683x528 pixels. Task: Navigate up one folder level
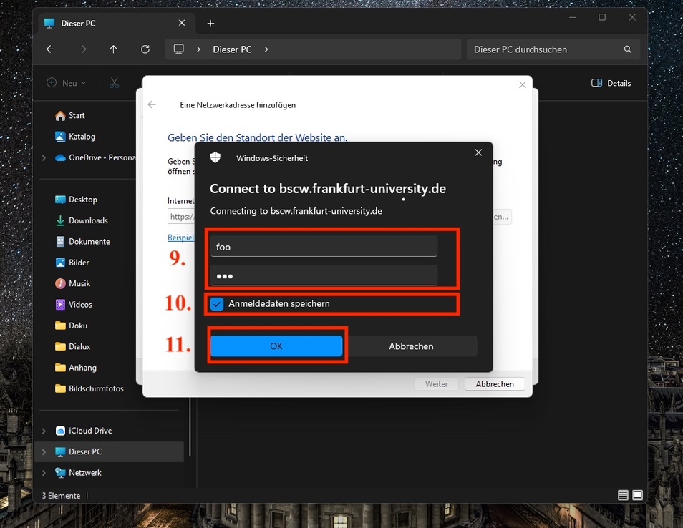[x=113, y=49]
